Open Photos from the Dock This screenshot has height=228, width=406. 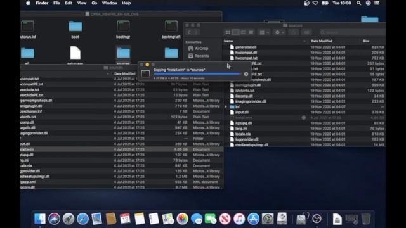point(182,218)
